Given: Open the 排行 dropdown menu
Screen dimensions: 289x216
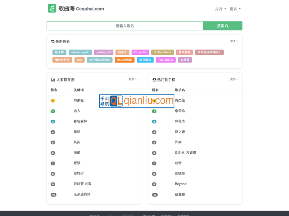Looking at the screenshot, I should click(x=220, y=9).
